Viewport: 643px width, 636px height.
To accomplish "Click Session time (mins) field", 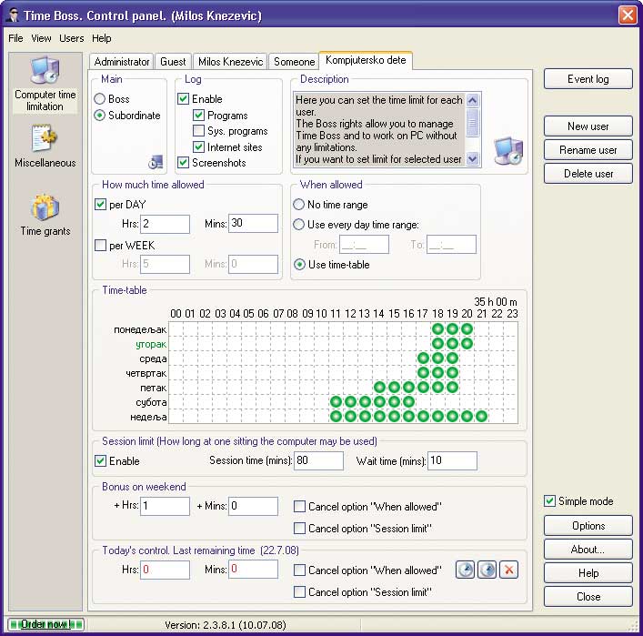I will point(318,460).
